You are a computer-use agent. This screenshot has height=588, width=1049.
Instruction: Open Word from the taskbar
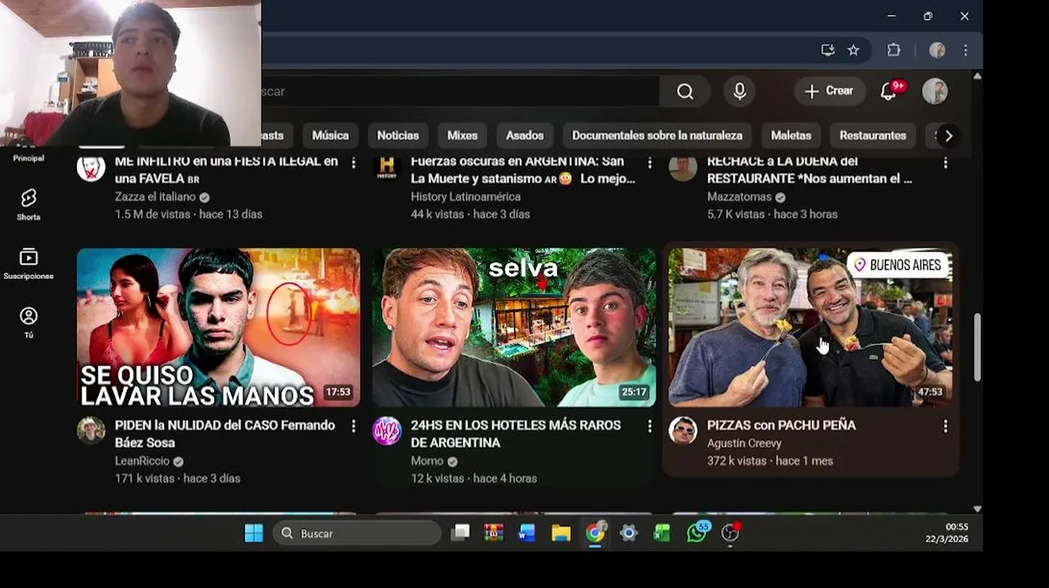pyautogui.click(x=527, y=533)
